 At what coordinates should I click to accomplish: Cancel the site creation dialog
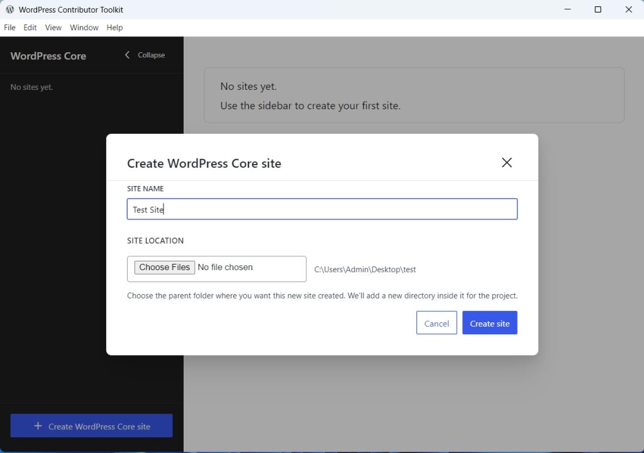tap(436, 322)
